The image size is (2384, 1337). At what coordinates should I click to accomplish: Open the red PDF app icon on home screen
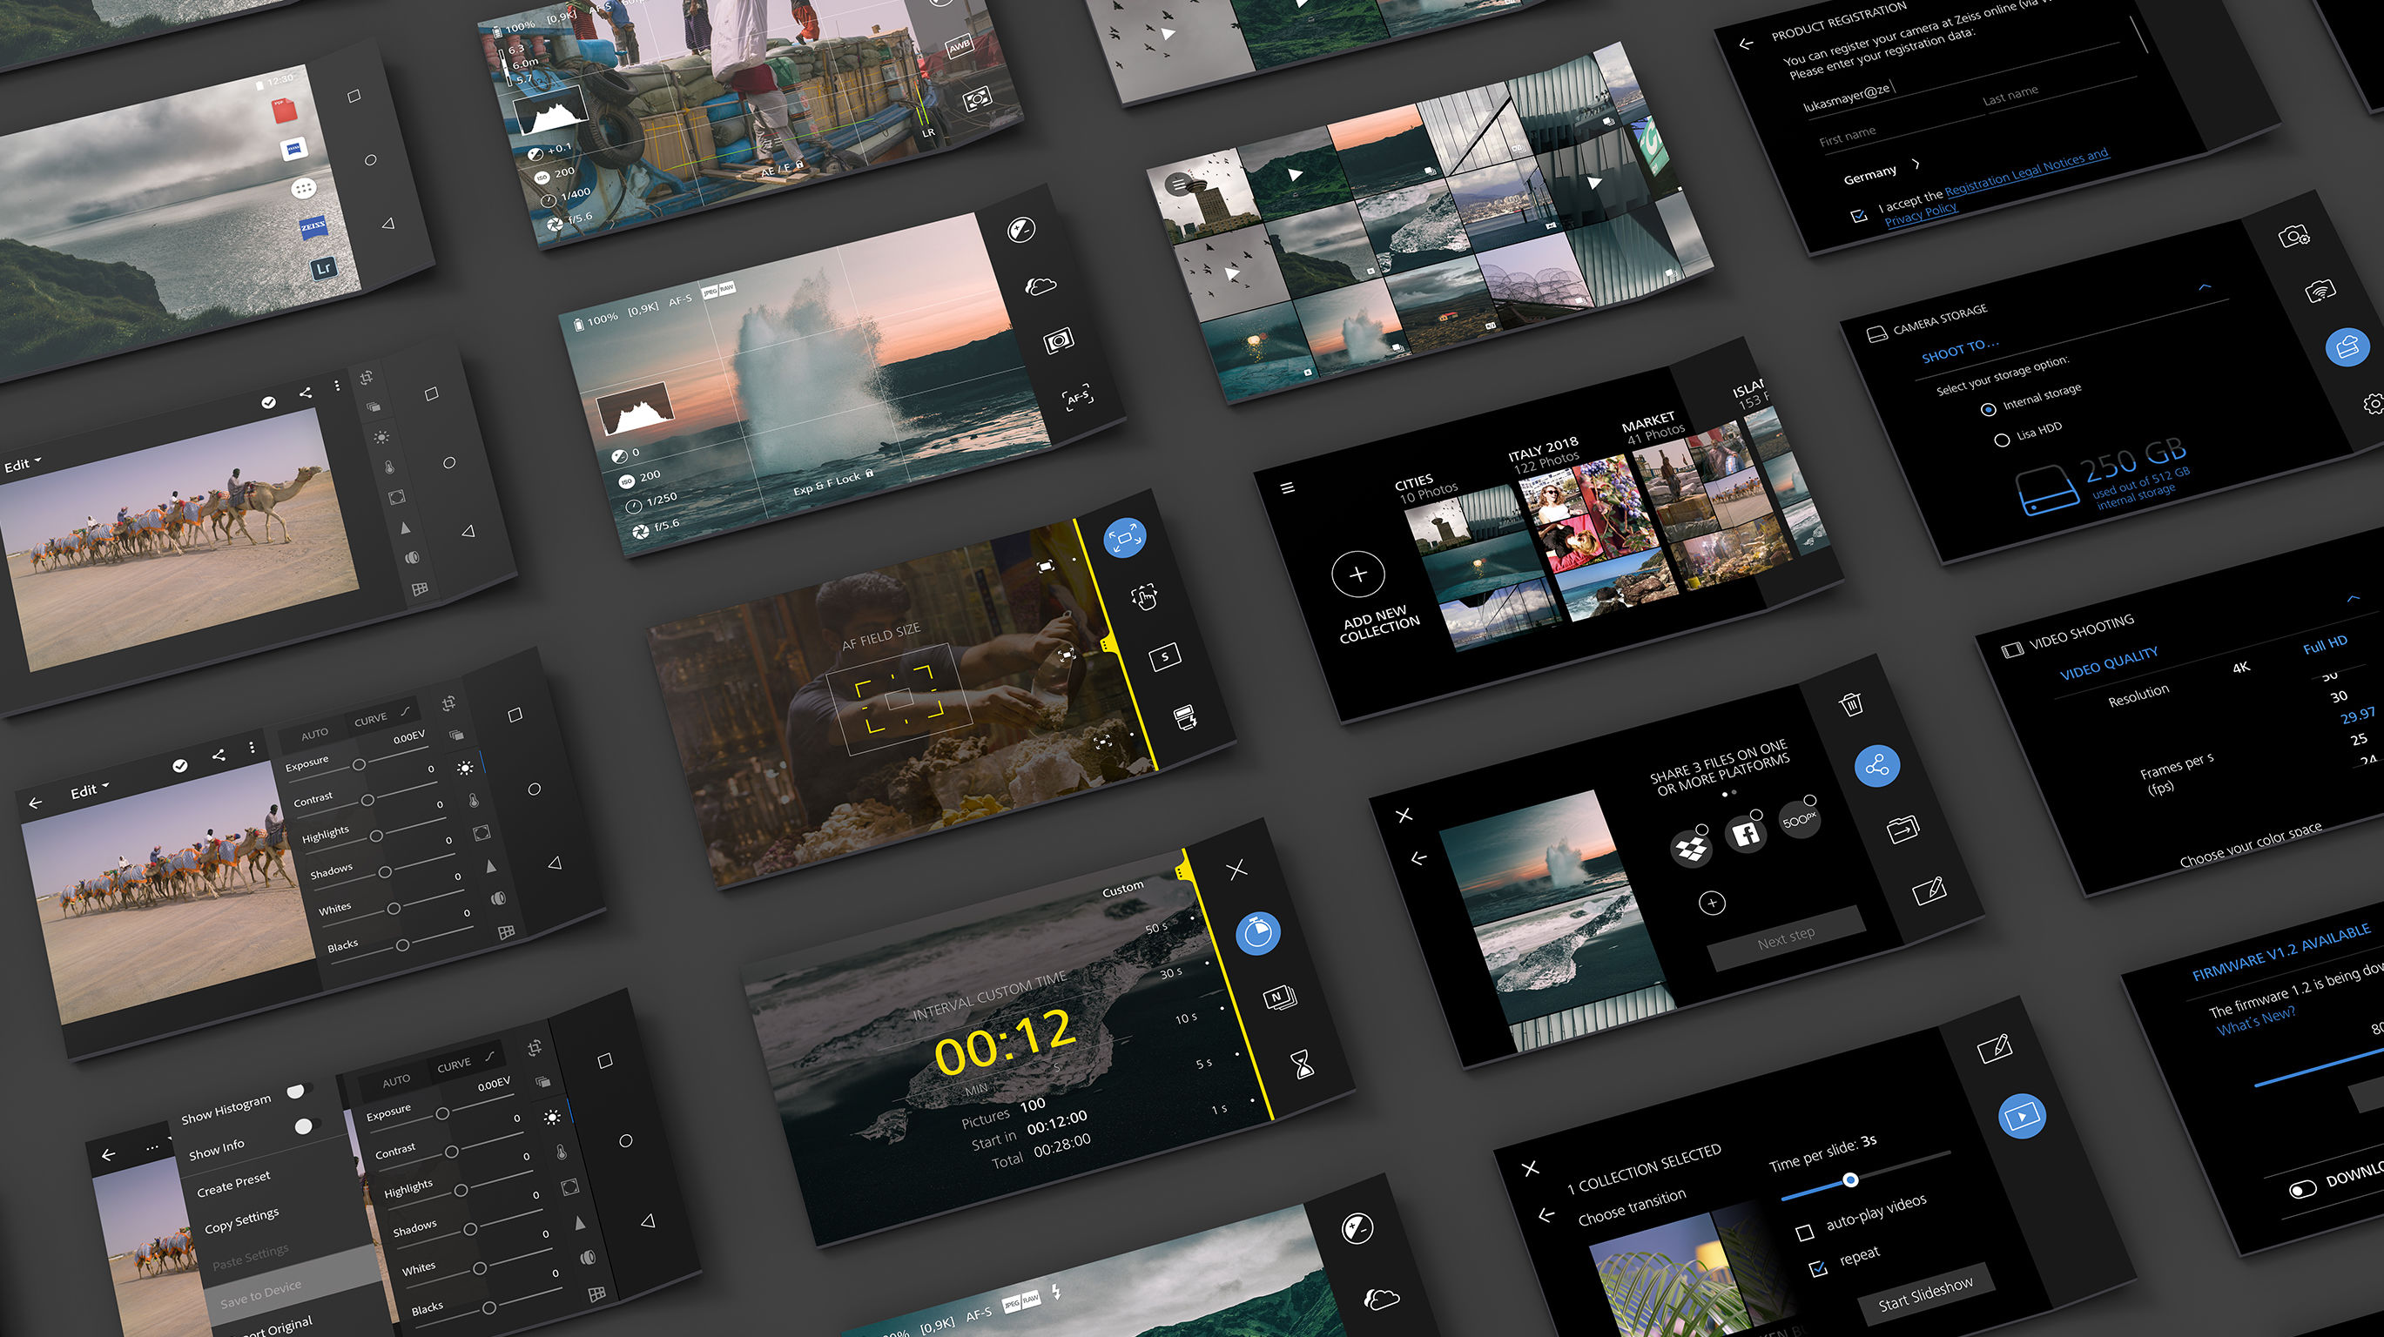click(284, 109)
